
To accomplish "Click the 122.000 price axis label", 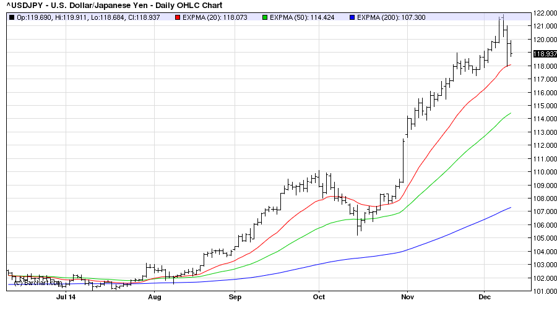I will (x=543, y=13).
